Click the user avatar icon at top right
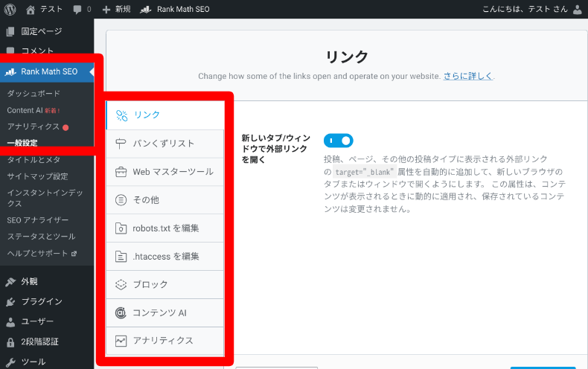 click(x=577, y=9)
